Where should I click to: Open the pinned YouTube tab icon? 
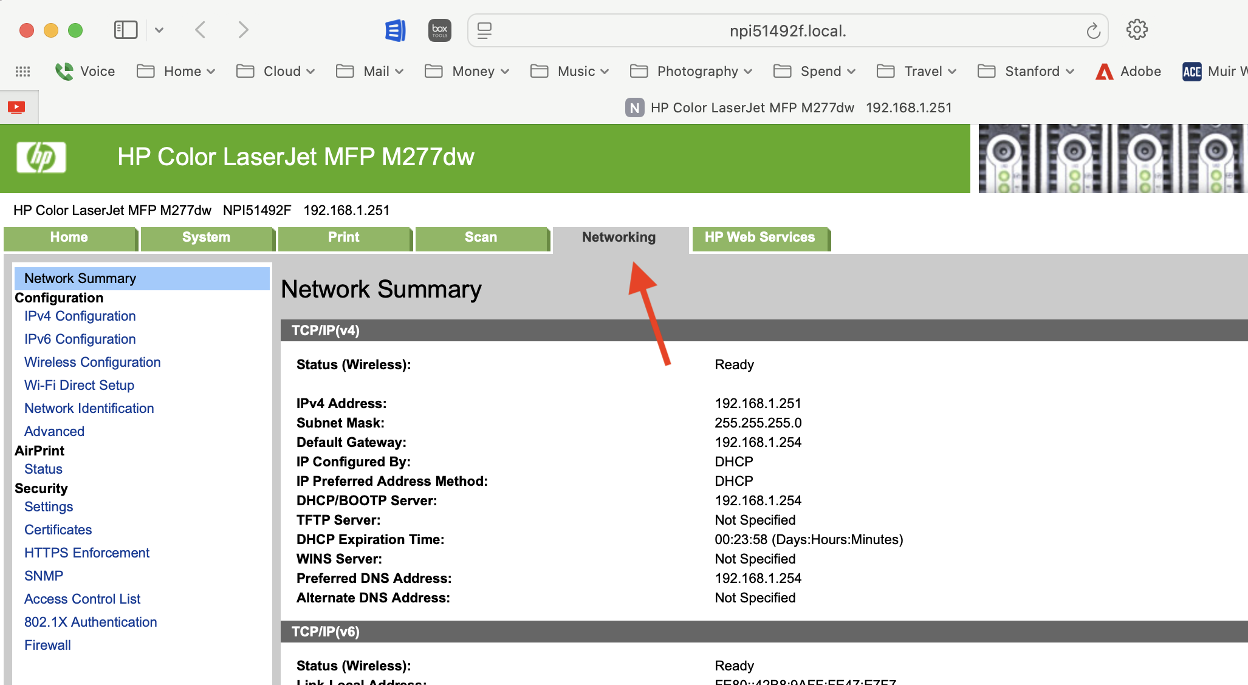point(16,107)
